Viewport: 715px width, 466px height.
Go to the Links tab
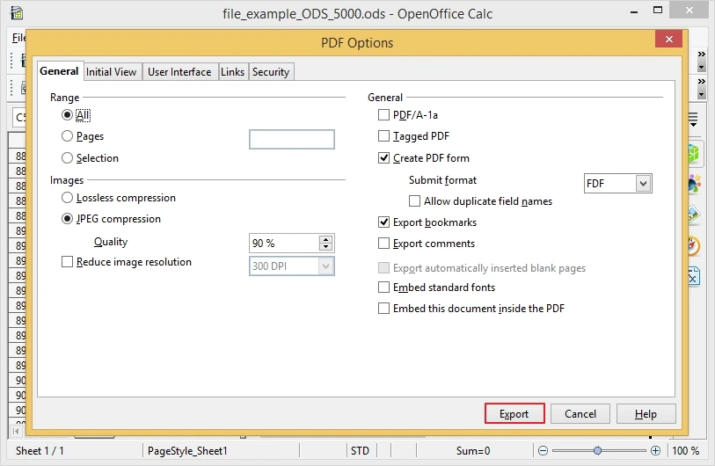(232, 72)
